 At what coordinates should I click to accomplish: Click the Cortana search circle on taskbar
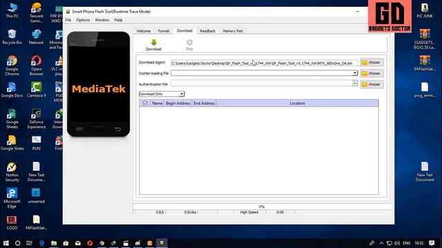tap(17, 243)
